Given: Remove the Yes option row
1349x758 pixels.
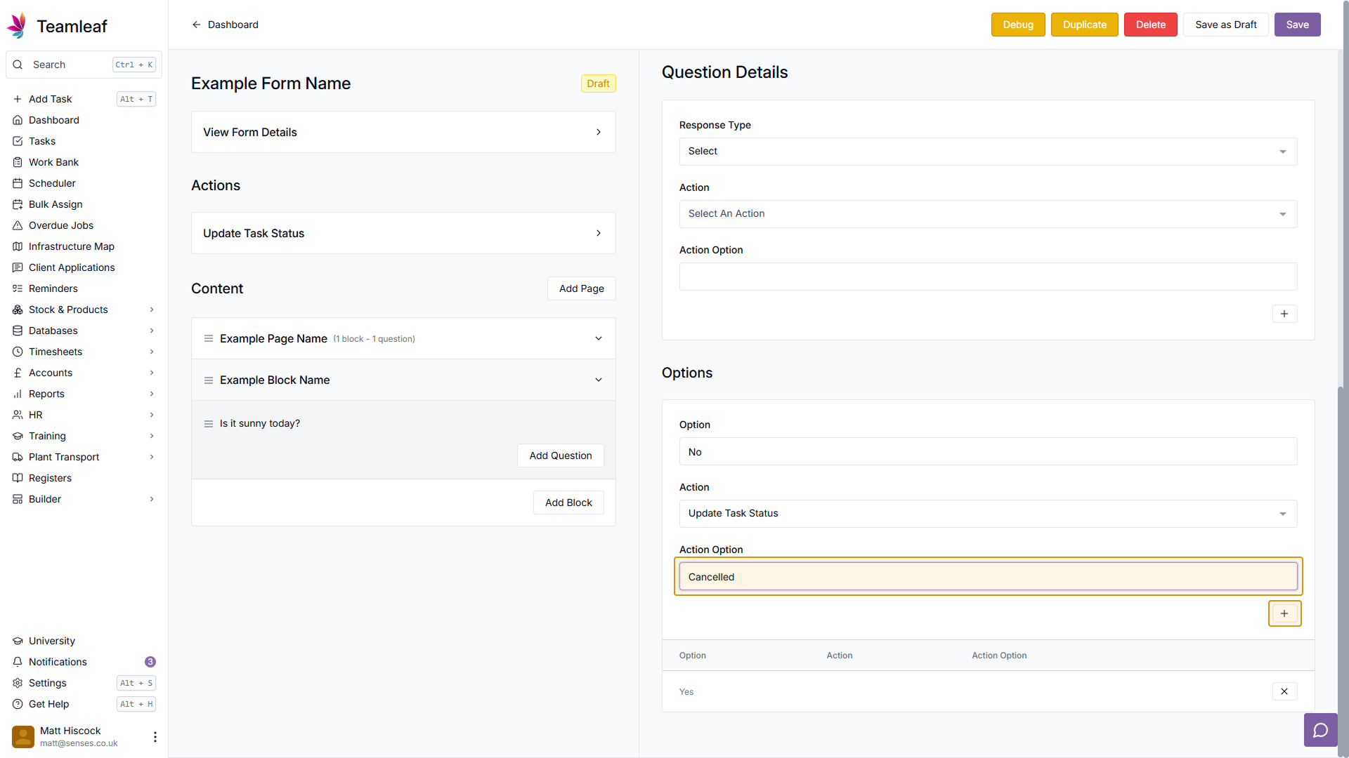Looking at the screenshot, I should pyautogui.click(x=1284, y=691).
